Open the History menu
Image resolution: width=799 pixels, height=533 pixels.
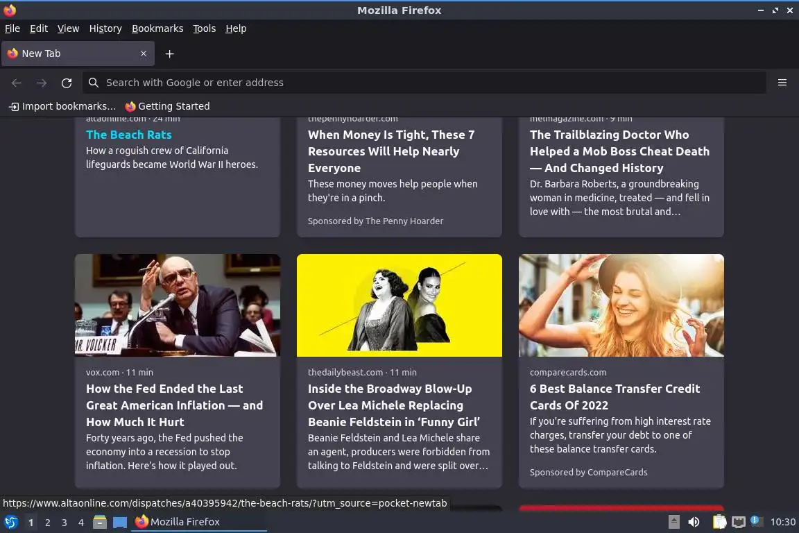pyautogui.click(x=105, y=28)
